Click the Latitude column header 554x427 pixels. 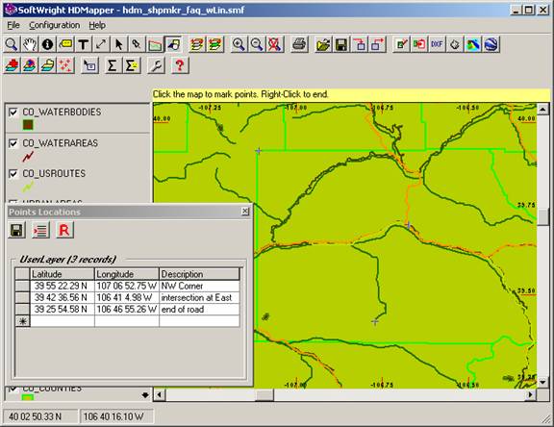pos(63,274)
